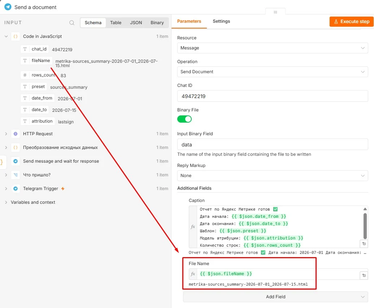Open expression editor for File Name field
Viewport: 374px width, 308px height.
pyautogui.click(x=364, y=276)
